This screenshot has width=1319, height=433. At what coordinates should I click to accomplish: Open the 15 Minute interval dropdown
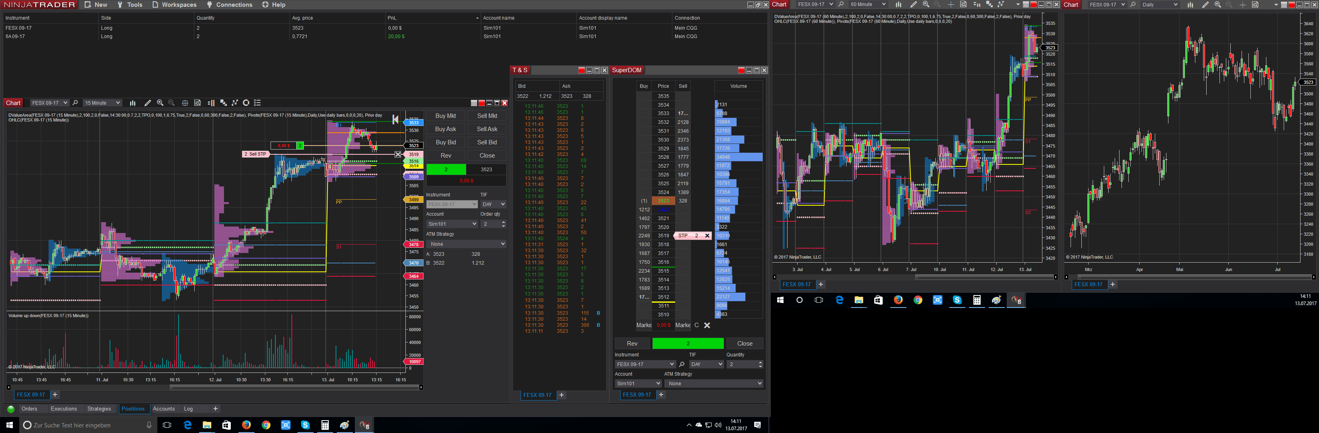[x=102, y=103]
